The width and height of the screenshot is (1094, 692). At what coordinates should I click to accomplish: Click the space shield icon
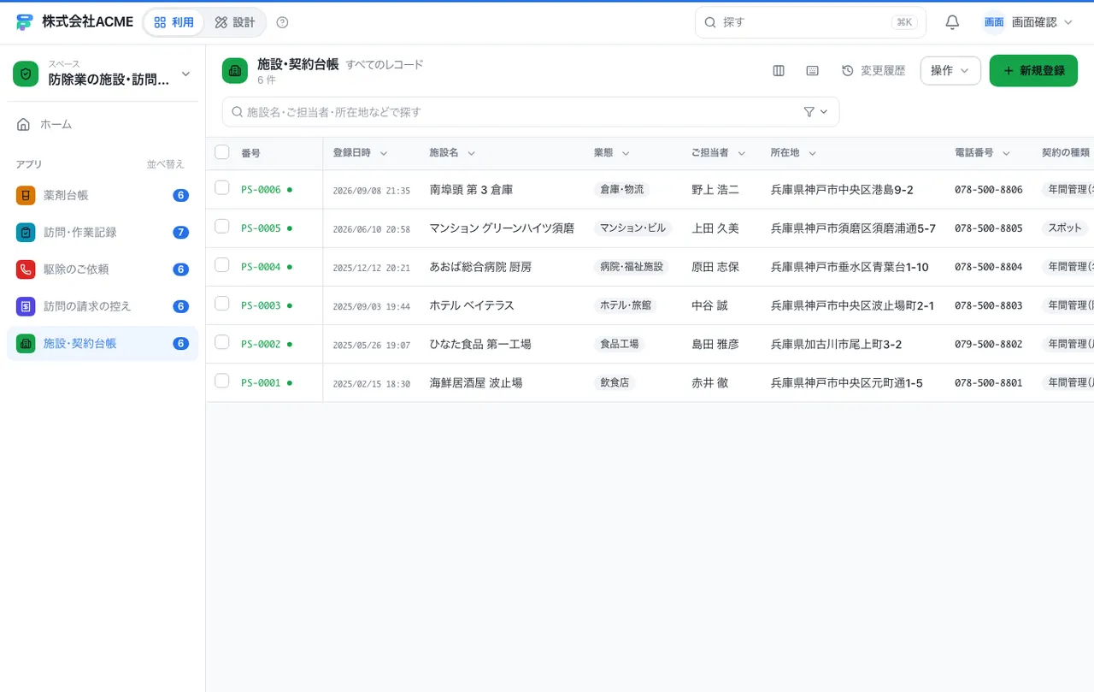(26, 74)
